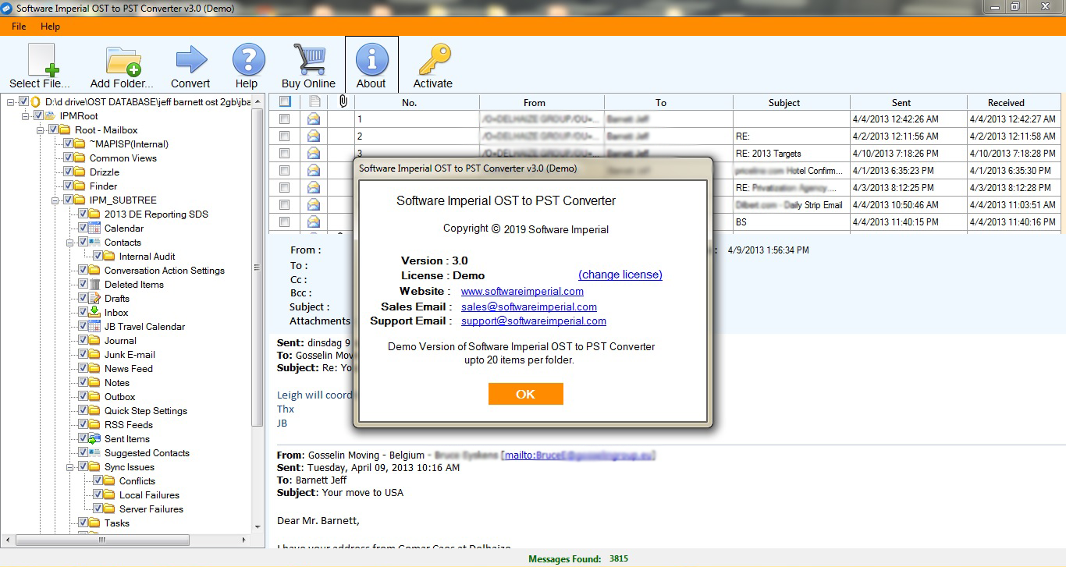
Task: Open the Select File toolbar icon
Action: (x=43, y=61)
